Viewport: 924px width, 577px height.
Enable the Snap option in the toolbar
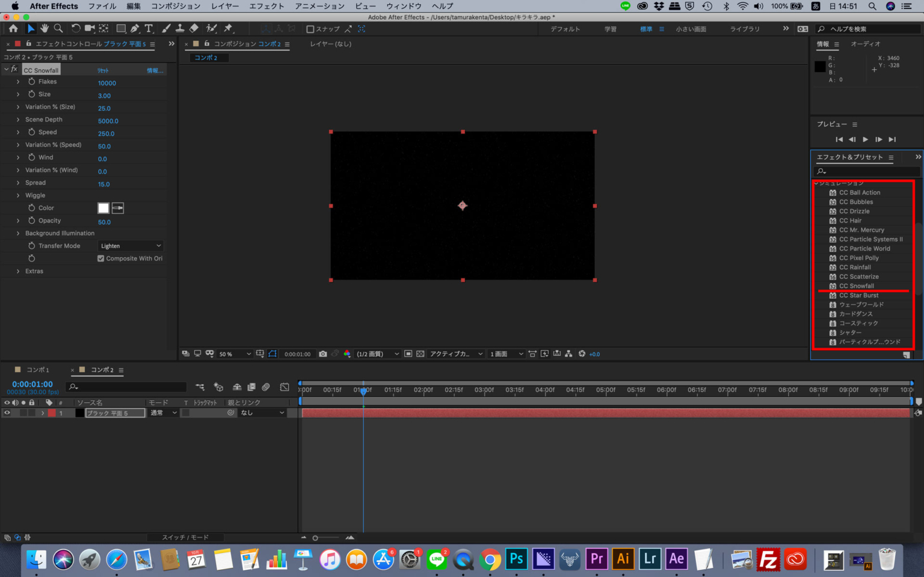coord(310,28)
